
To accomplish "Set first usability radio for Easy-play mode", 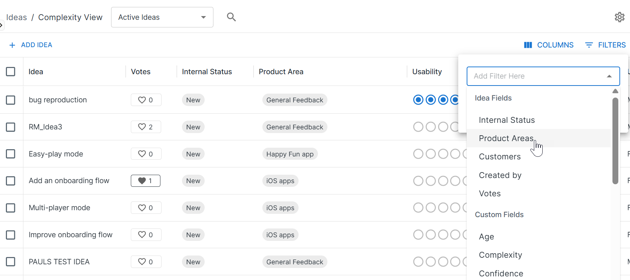I will point(418,154).
